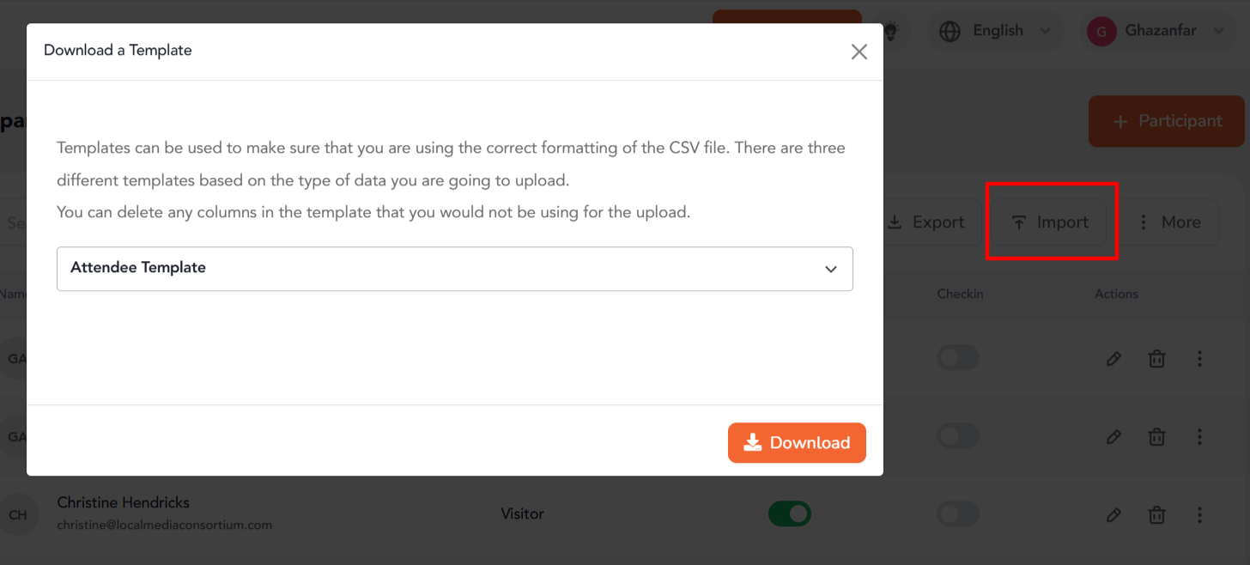
Task: Click the search input field
Action: coord(15,222)
